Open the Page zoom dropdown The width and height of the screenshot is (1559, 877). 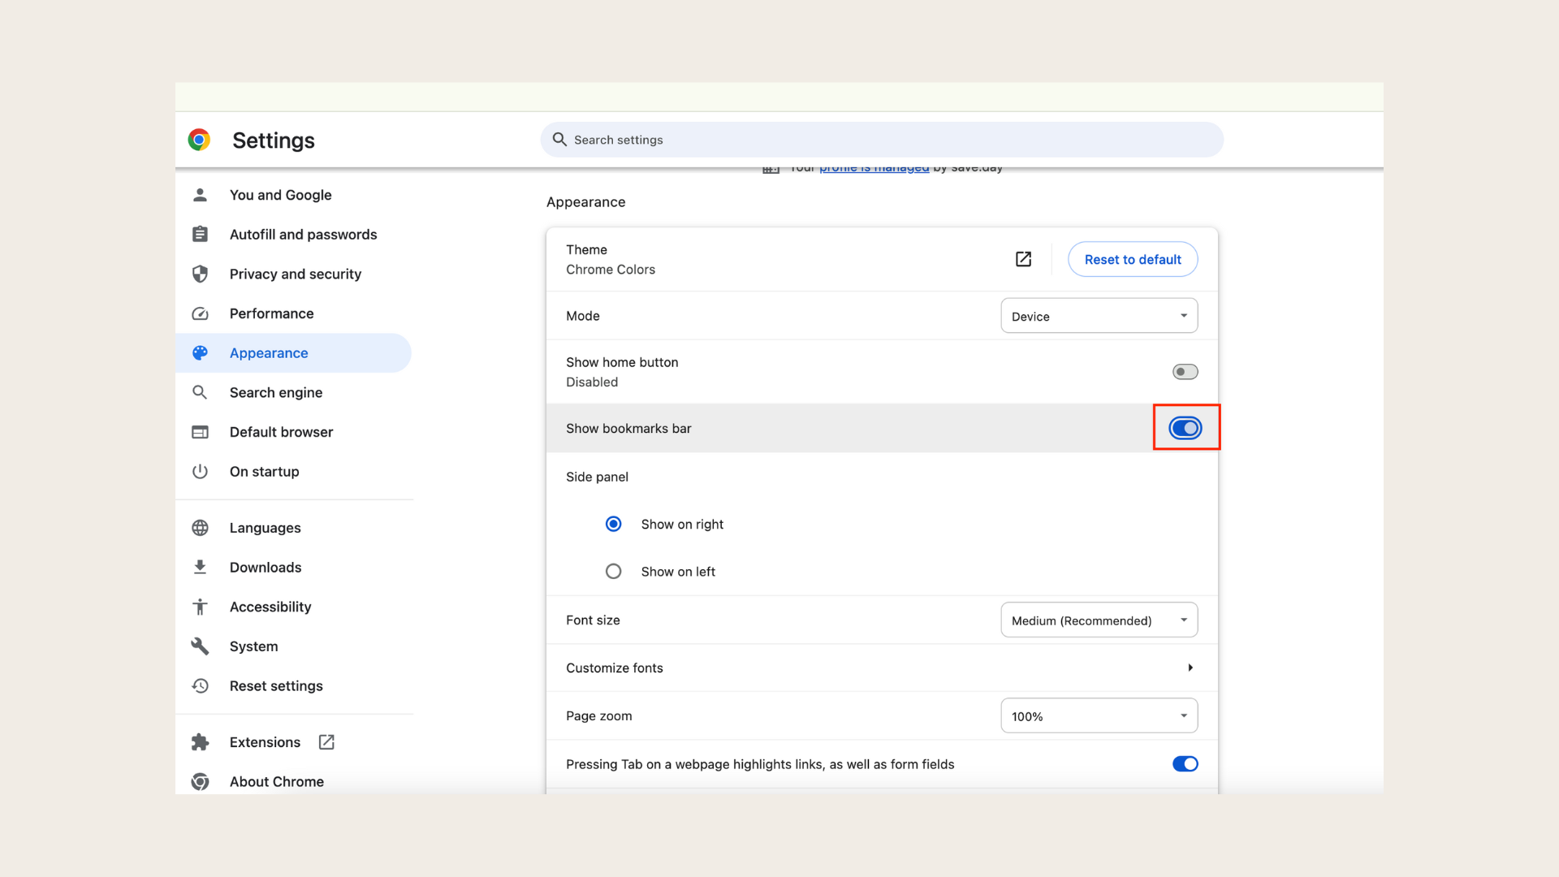coord(1099,715)
